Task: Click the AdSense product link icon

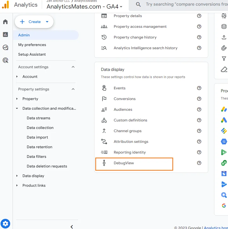Action: click(224, 109)
